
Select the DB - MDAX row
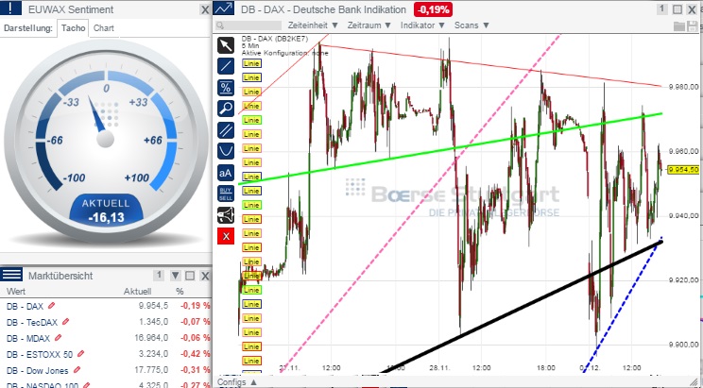(106, 338)
